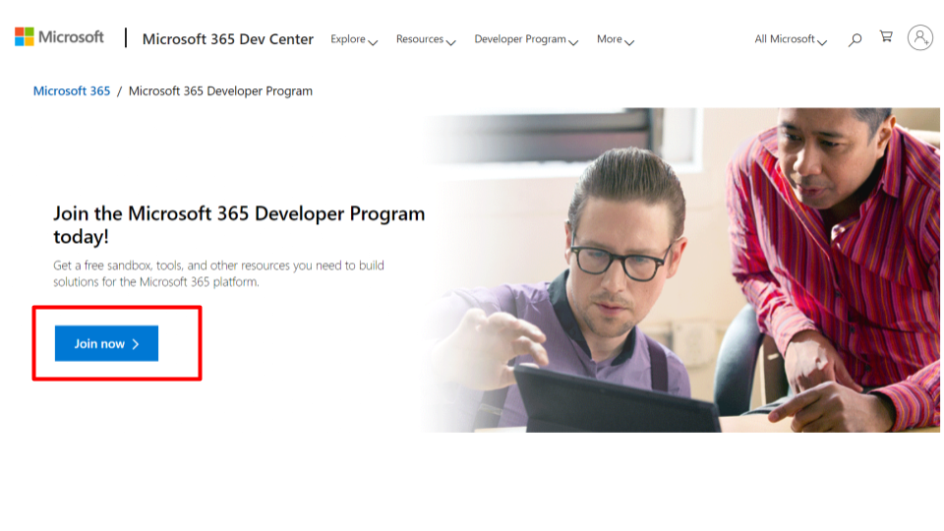Expand the Resources dropdown menu

pos(426,39)
